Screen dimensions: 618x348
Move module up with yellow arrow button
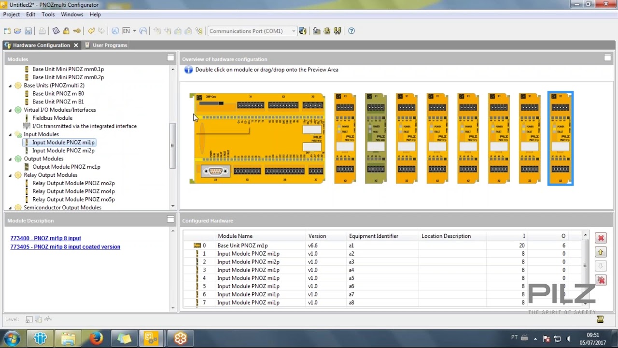click(601, 252)
